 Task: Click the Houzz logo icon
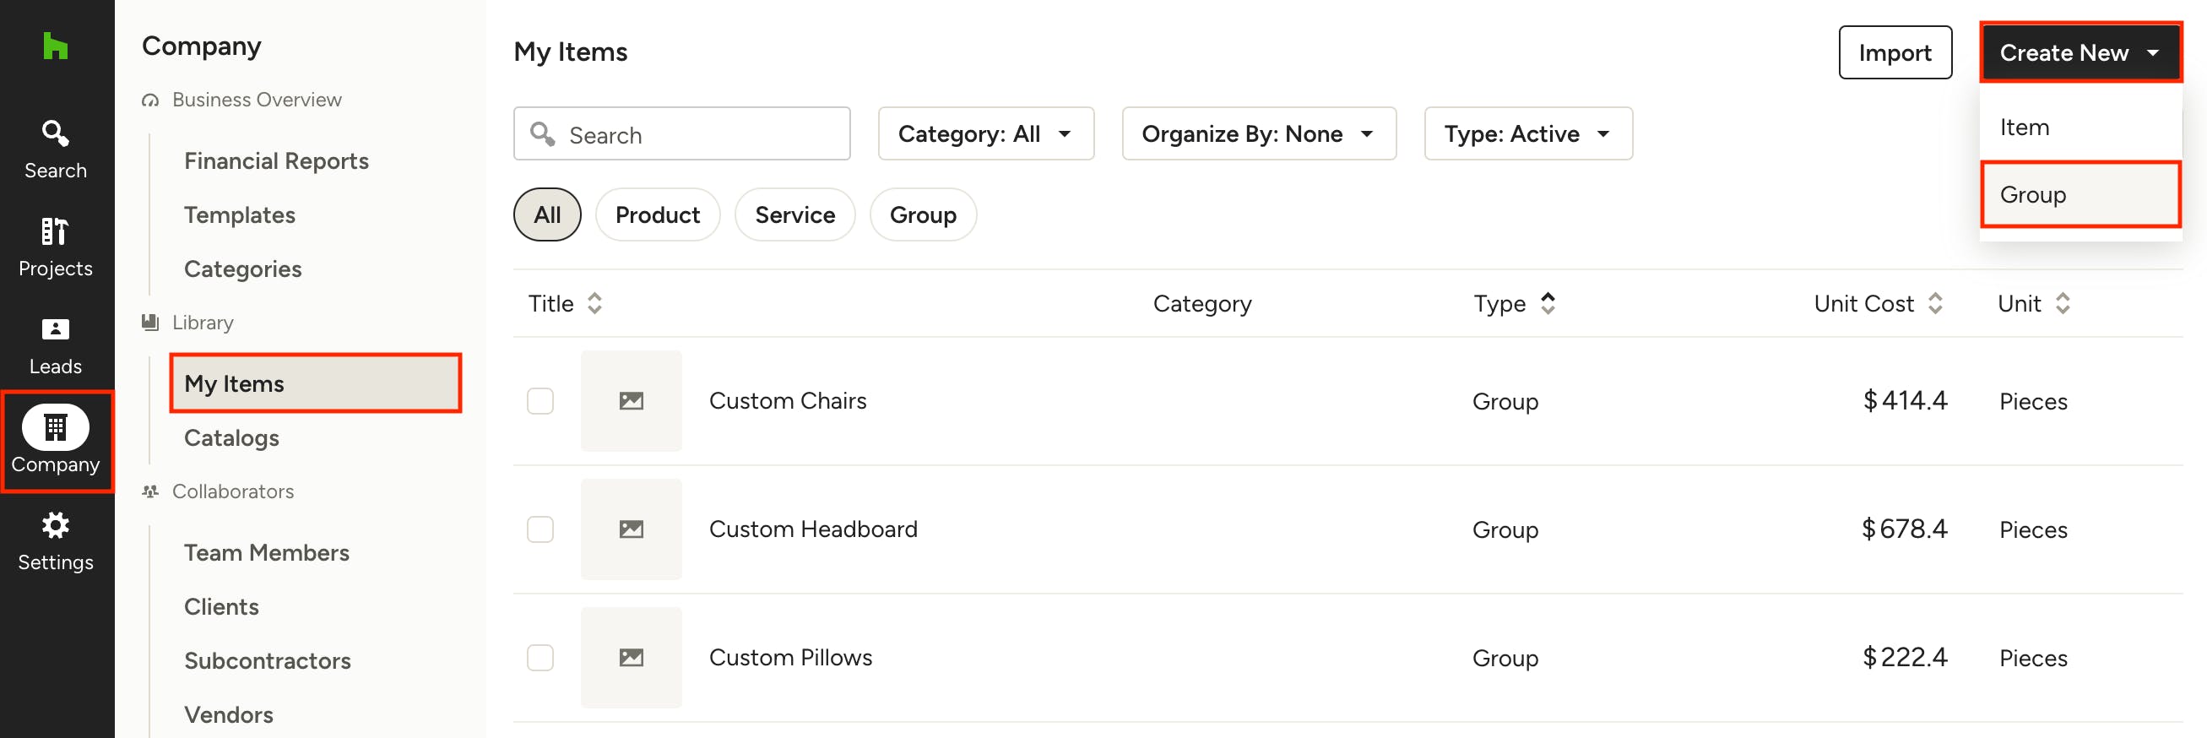(x=55, y=46)
